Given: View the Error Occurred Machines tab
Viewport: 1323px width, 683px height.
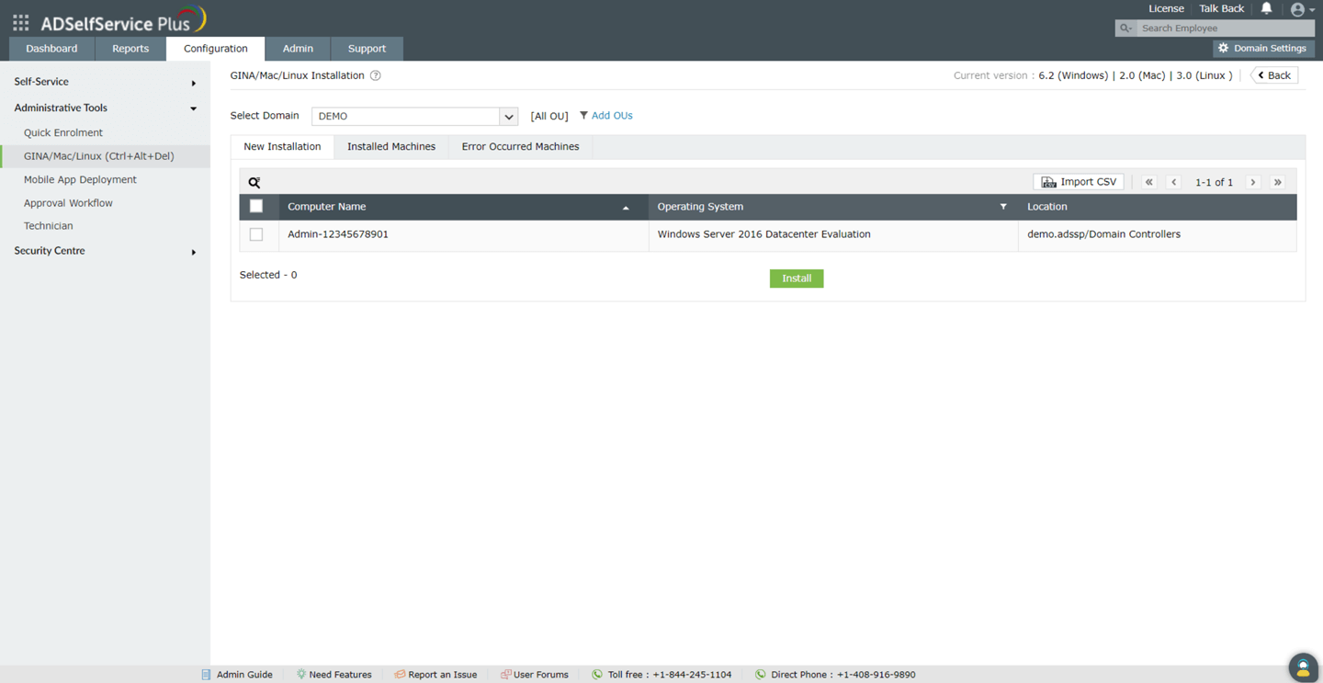Looking at the screenshot, I should coord(520,147).
